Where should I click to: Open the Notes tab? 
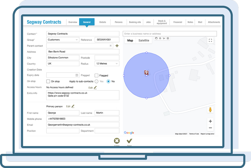point(190,22)
